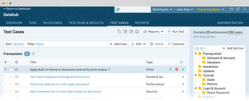
Task: Open the Reports dropdown button
Action: pos(153,32)
